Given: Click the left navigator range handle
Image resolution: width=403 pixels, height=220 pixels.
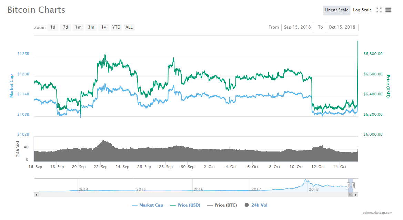Looking at the screenshot, I should pyautogui.click(x=348, y=185).
